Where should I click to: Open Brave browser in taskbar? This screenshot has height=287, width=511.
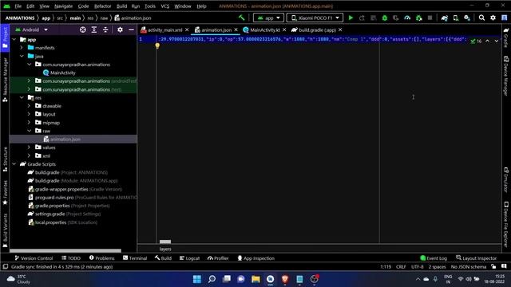coord(285,279)
